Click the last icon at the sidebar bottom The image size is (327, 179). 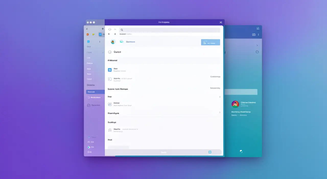89,152
